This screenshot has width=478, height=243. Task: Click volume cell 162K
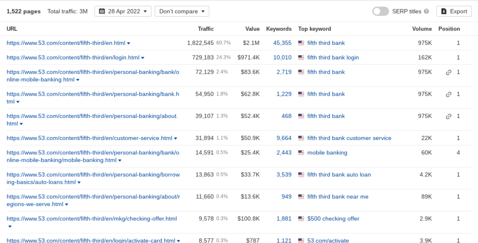point(425,57)
